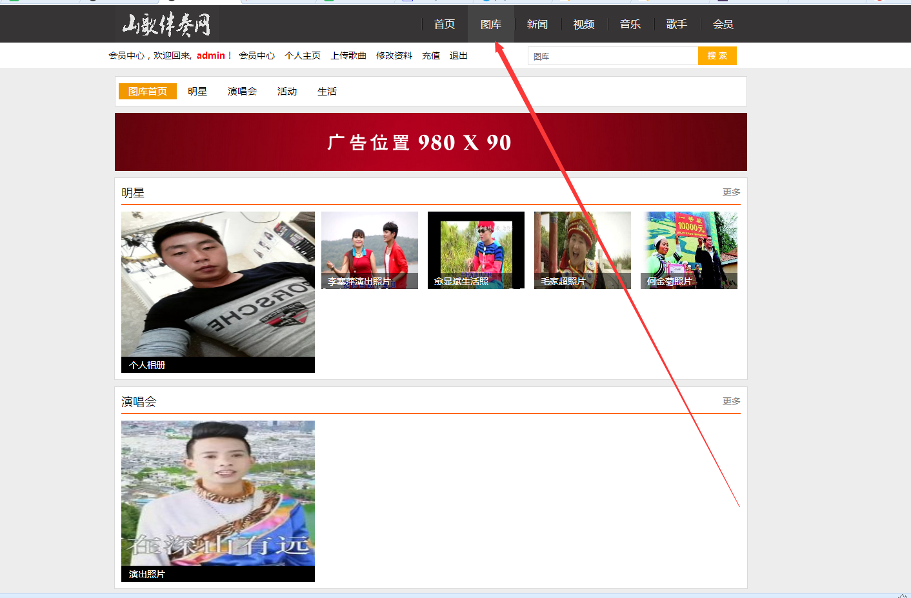This screenshot has height=598, width=911.
Task: Go to the 视频 section
Action: [583, 25]
